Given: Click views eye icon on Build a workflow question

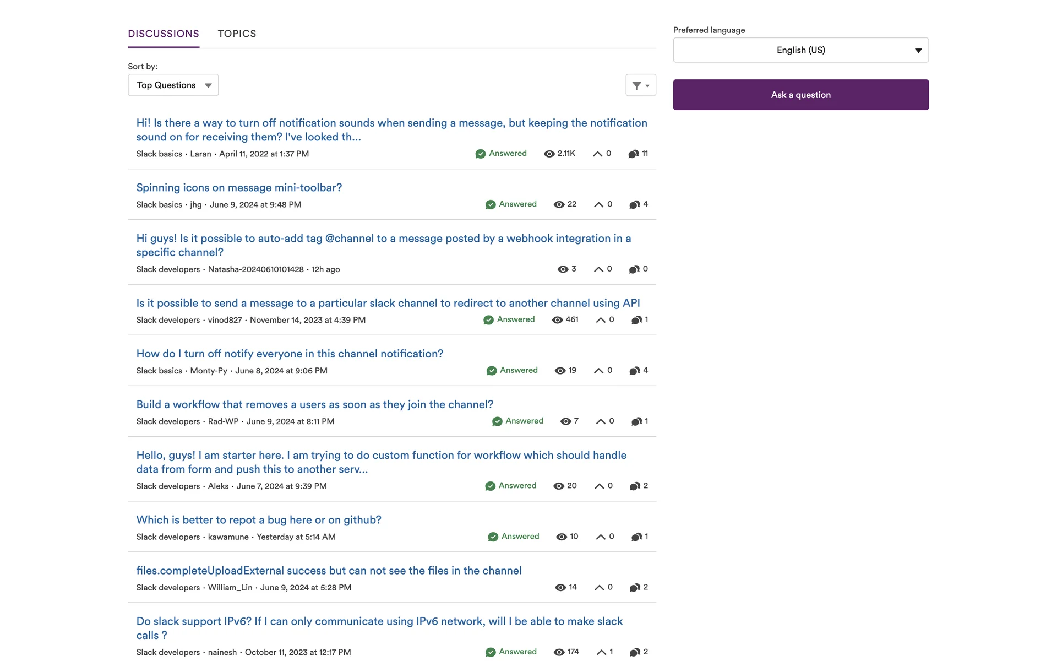Looking at the screenshot, I should pyautogui.click(x=565, y=421).
